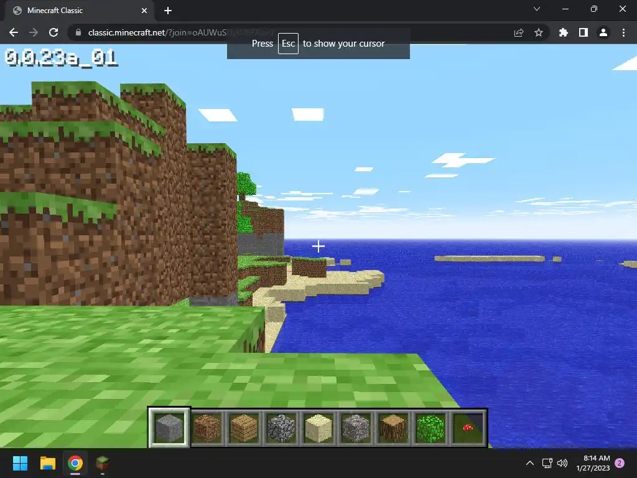Open File Explorer from taskbar

(x=47, y=463)
